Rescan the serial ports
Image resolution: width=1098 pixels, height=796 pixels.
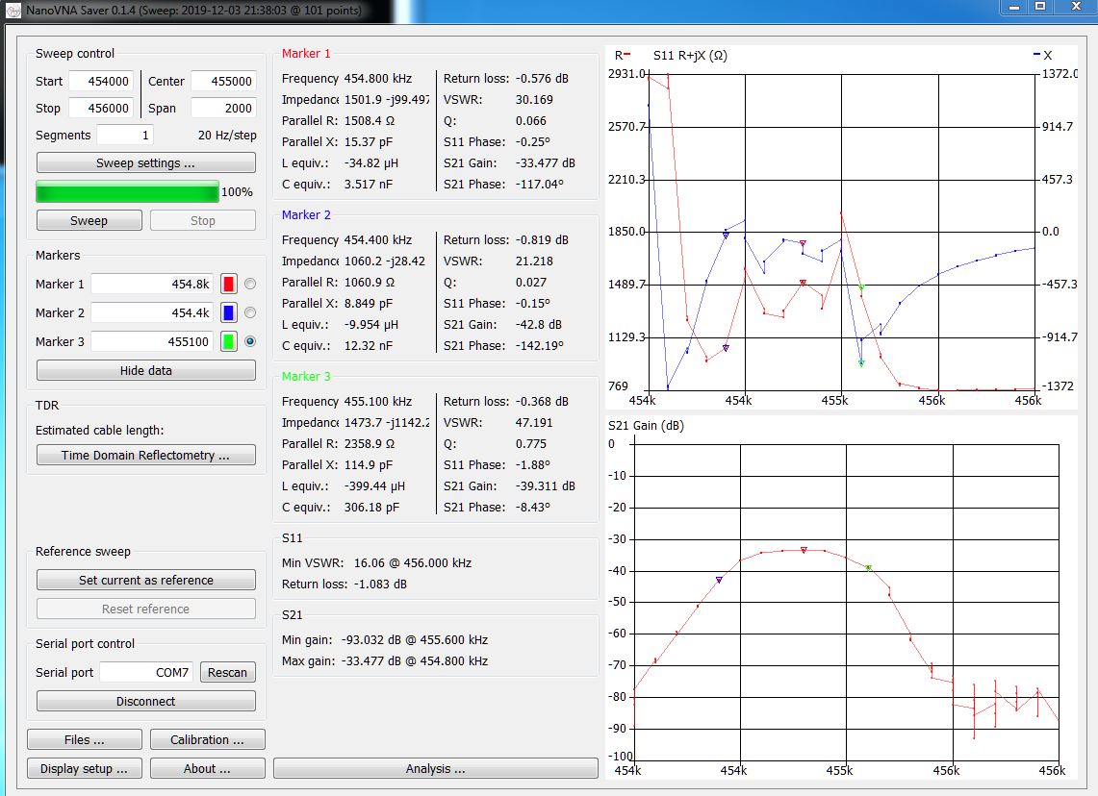coord(228,673)
